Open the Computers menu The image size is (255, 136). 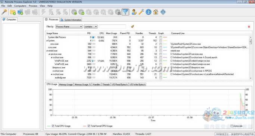(x=20, y=6)
